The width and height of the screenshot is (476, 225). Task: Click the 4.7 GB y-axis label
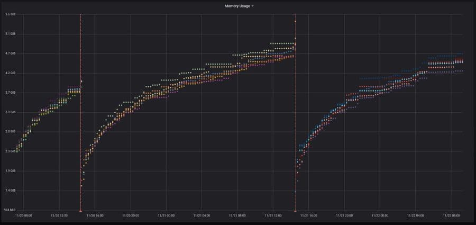[x=10, y=53]
